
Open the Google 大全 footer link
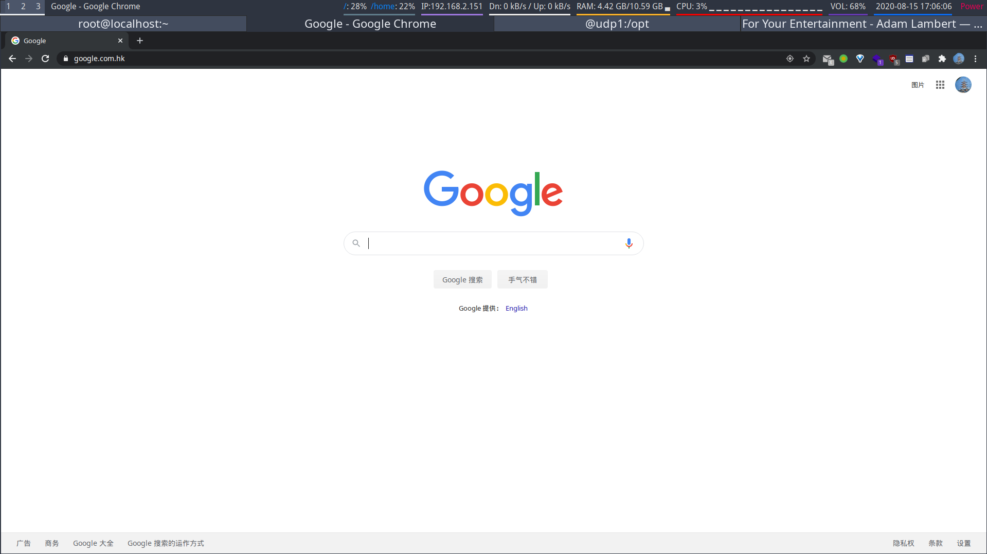pyautogui.click(x=93, y=544)
